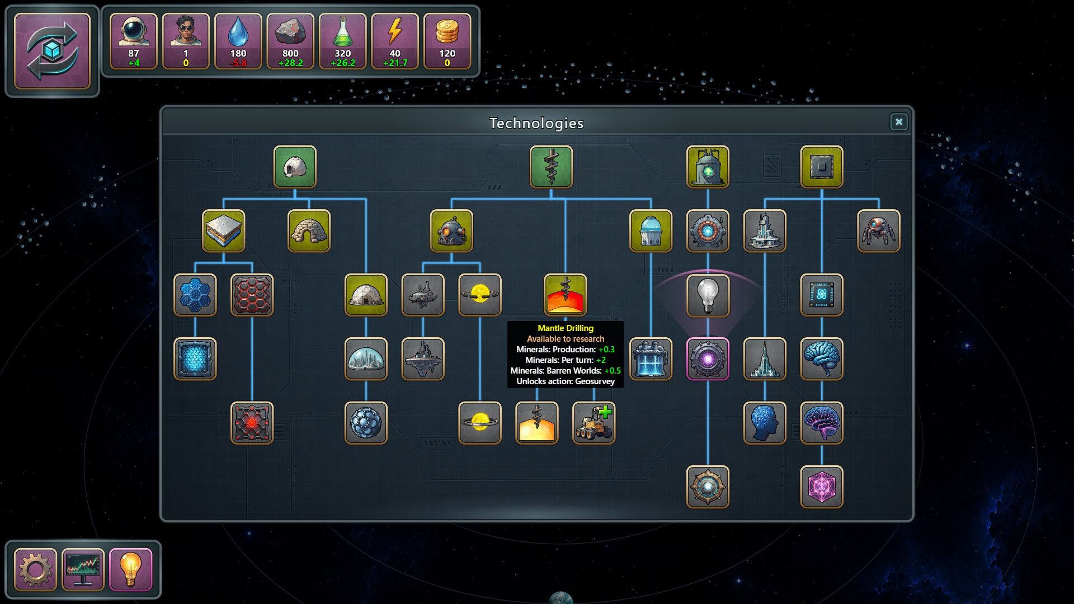The image size is (1074, 604).
Task: Click the green flask science resource
Action: pyautogui.click(x=343, y=41)
